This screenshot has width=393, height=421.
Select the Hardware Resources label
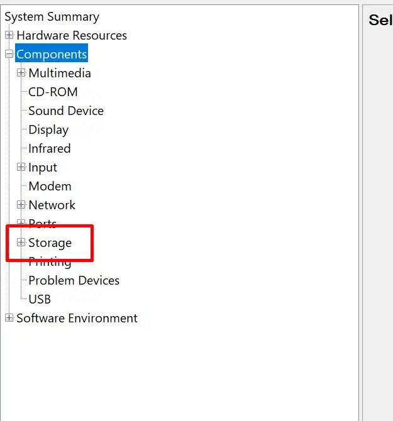point(72,35)
